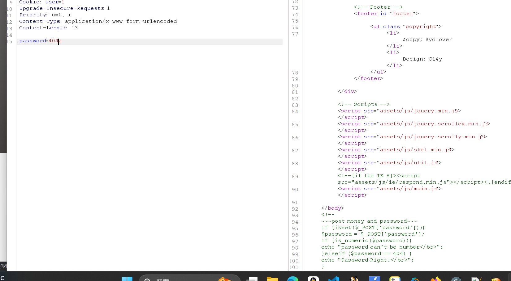This screenshot has width=511, height=281.
Task: Click the Cookie: user=1 header line
Action: 41,2
